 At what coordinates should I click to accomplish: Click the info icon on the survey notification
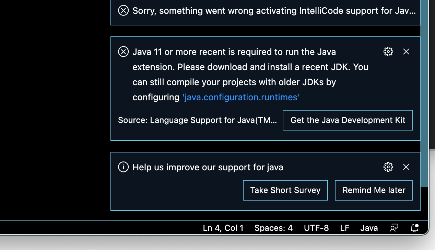coord(123,167)
